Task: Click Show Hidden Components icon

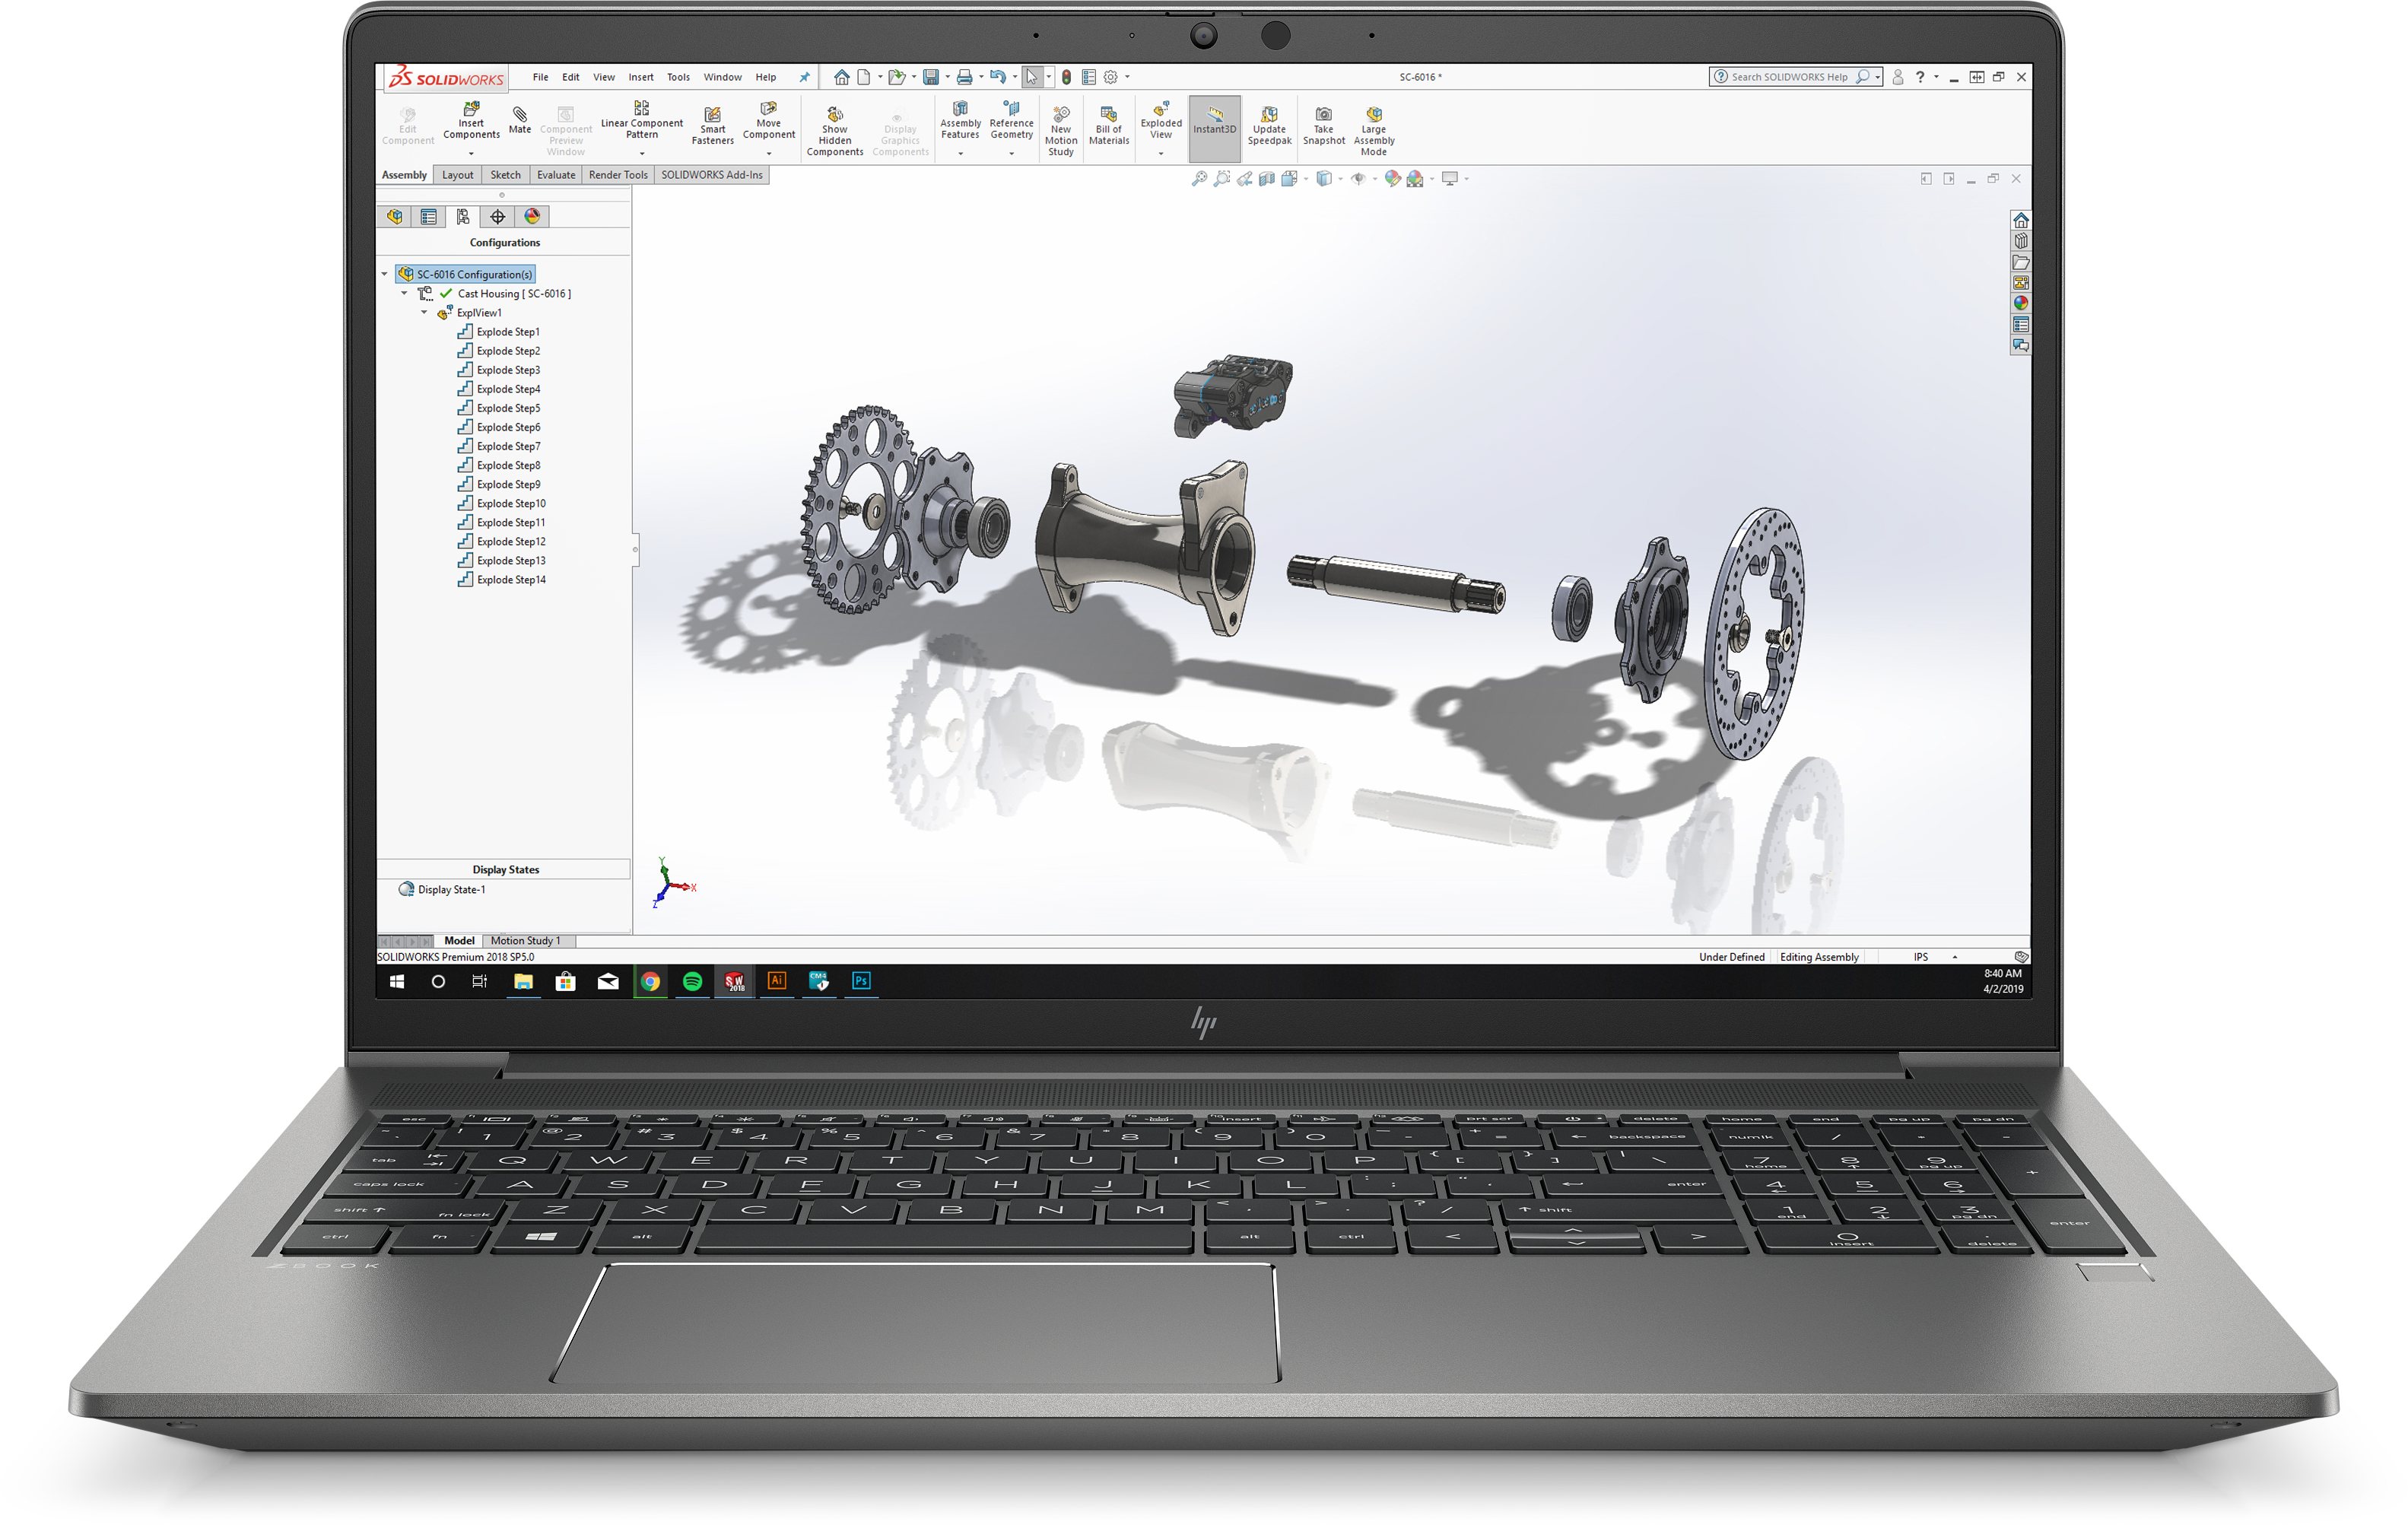Action: pos(834,114)
